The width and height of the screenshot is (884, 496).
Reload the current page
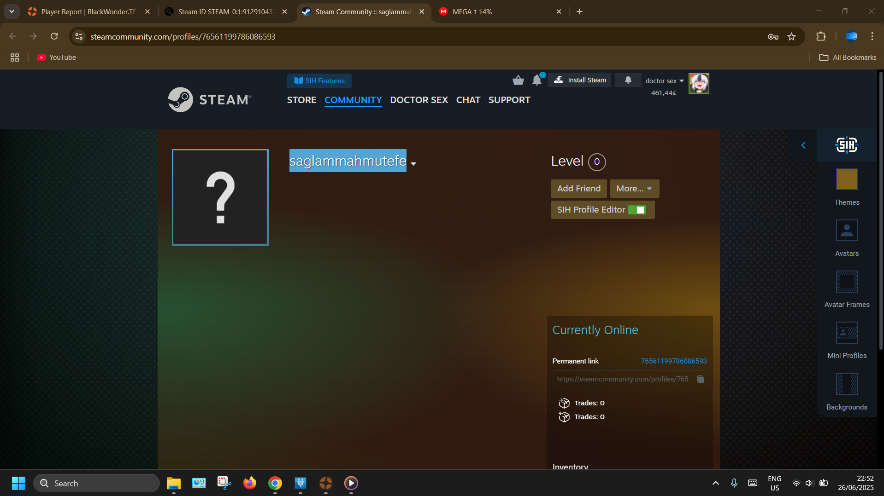pos(54,36)
